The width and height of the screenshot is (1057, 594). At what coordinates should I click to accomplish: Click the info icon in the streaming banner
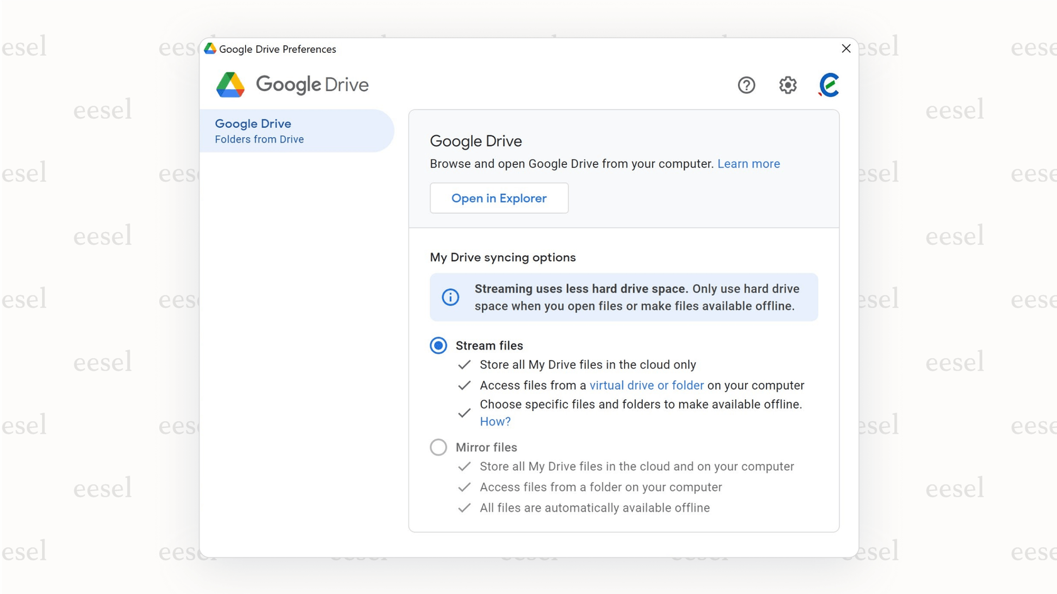point(450,297)
